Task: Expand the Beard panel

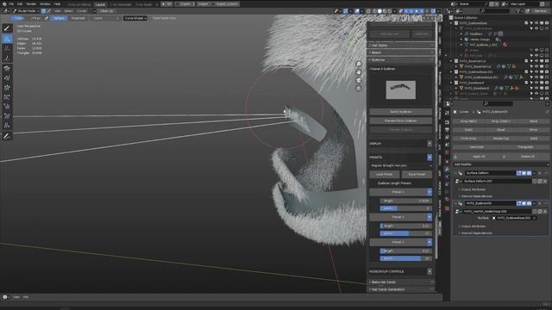Action: (x=401, y=53)
